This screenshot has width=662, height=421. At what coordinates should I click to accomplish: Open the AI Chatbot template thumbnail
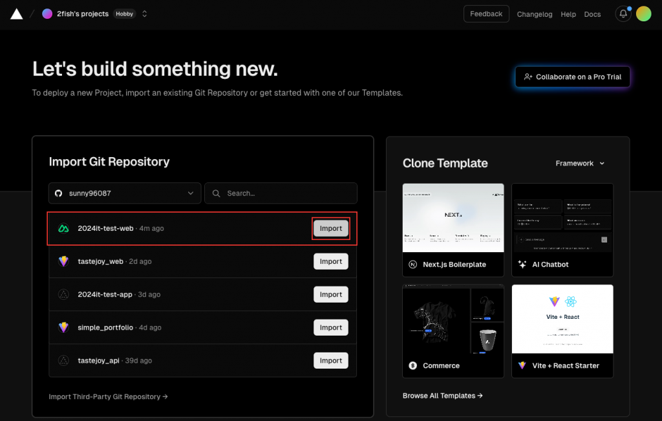coord(562,218)
